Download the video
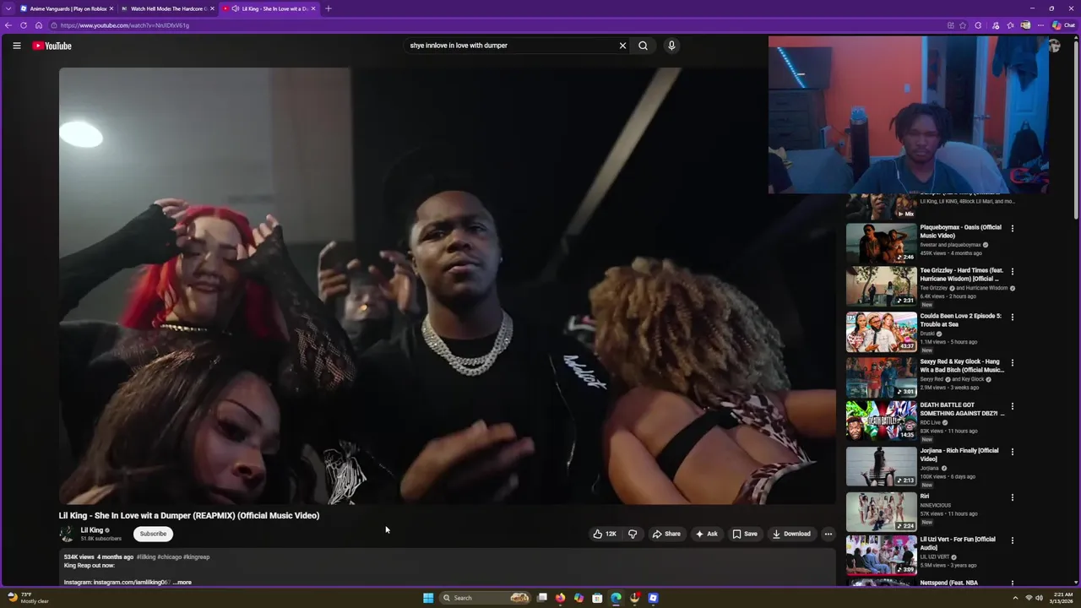The image size is (1081, 608). coord(791,534)
